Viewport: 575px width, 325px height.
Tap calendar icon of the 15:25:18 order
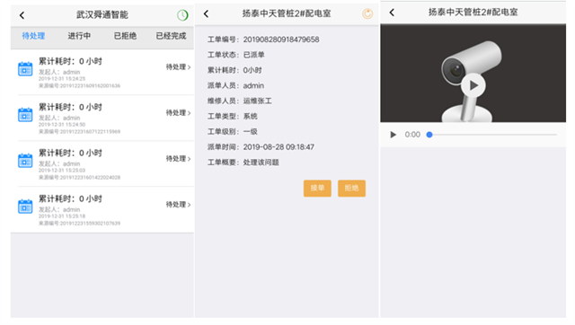pos(25,206)
